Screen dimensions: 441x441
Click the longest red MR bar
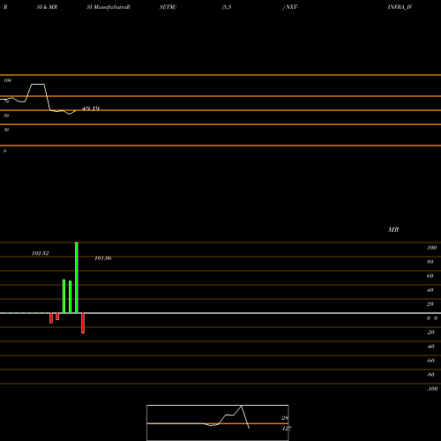click(x=83, y=323)
